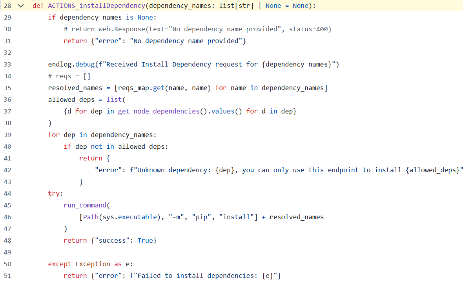Screen dimensions: 463x281
Task: Select line number 28
Action: pyautogui.click(x=7, y=5)
